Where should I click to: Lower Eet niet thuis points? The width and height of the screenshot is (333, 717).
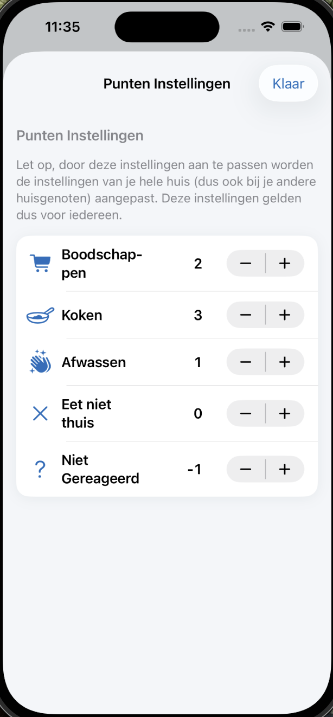246,414
